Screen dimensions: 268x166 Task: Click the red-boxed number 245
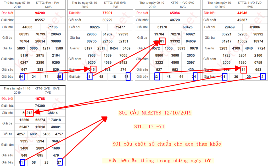[x=92, y=69]
